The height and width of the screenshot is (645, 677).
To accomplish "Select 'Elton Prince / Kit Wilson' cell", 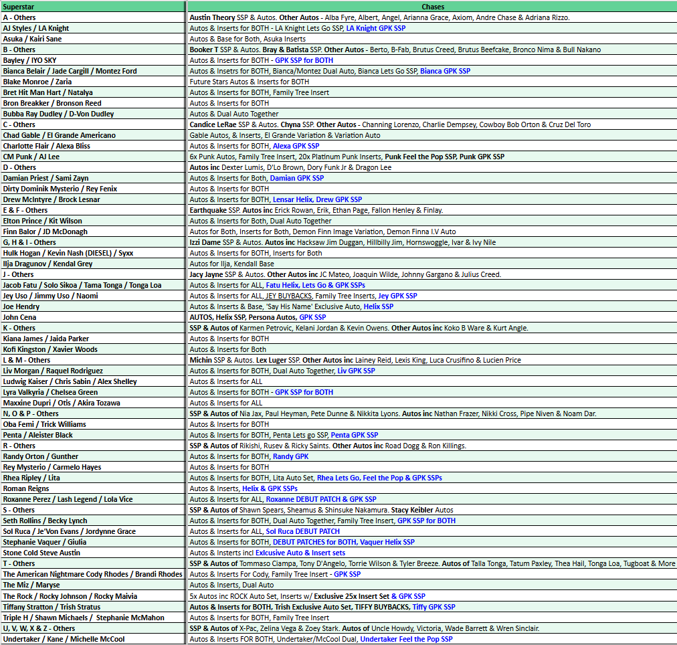I will click(x=93, y=221).
